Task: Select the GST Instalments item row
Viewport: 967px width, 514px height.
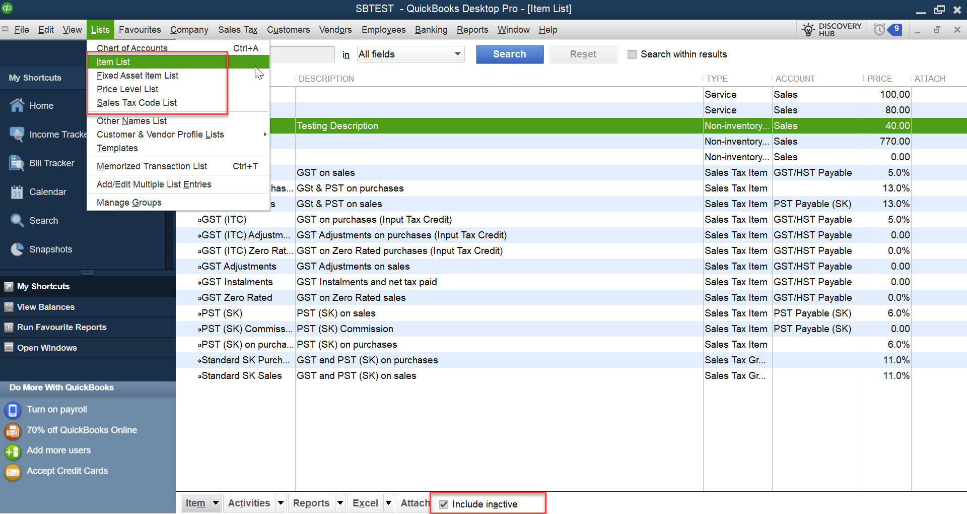Action: pyautogui.click(x=571, y=282)
